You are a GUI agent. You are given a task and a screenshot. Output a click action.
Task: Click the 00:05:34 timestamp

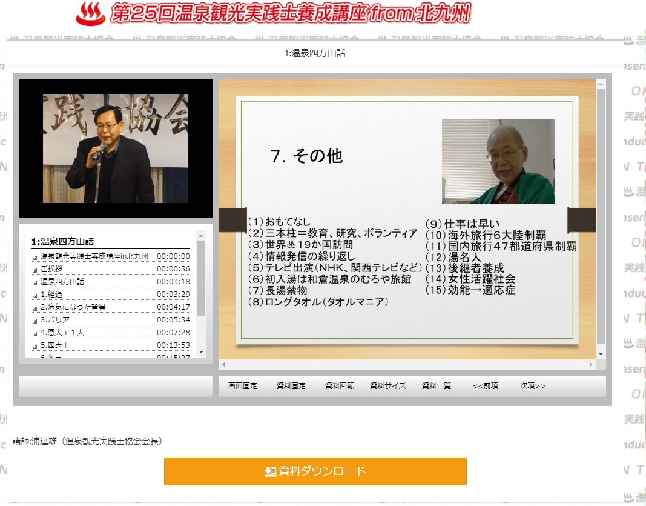(x=173, y=320)
